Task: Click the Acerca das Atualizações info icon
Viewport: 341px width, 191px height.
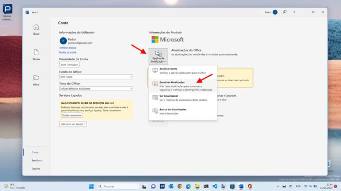Action: click(155, 111)
